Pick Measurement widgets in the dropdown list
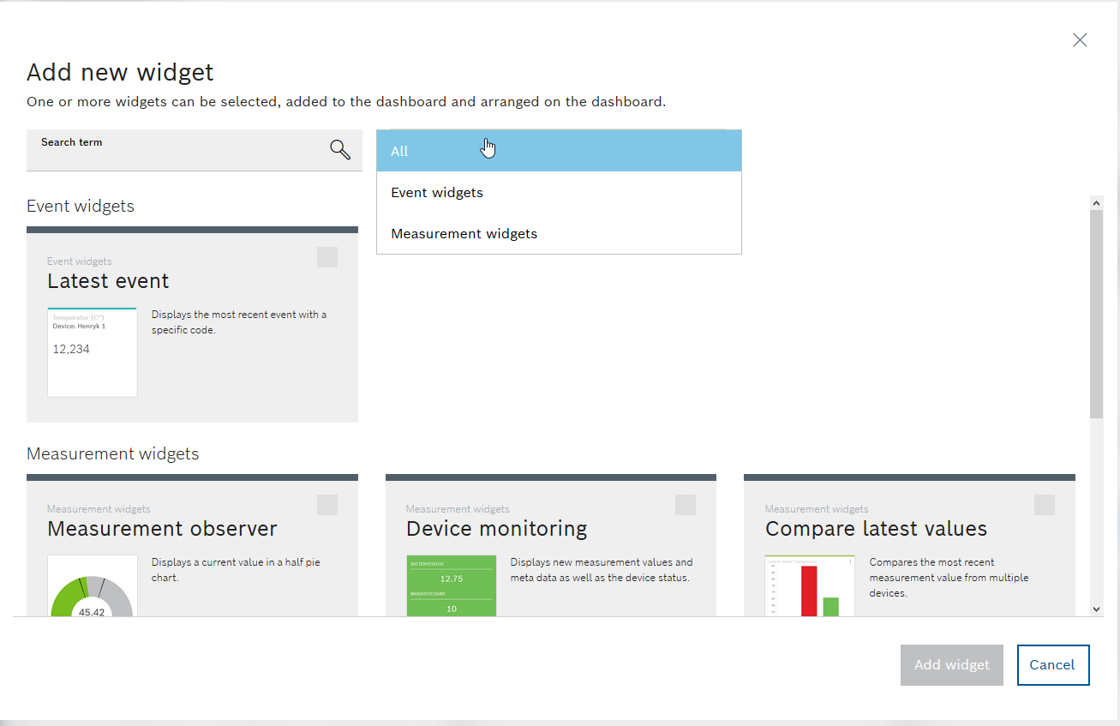The width and height of the screenshot is (1120, 726). 464,233
